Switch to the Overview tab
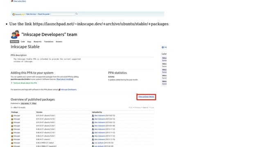Image resolution: width=262 pixels, height=147 pixels. (x=15, y=42)
